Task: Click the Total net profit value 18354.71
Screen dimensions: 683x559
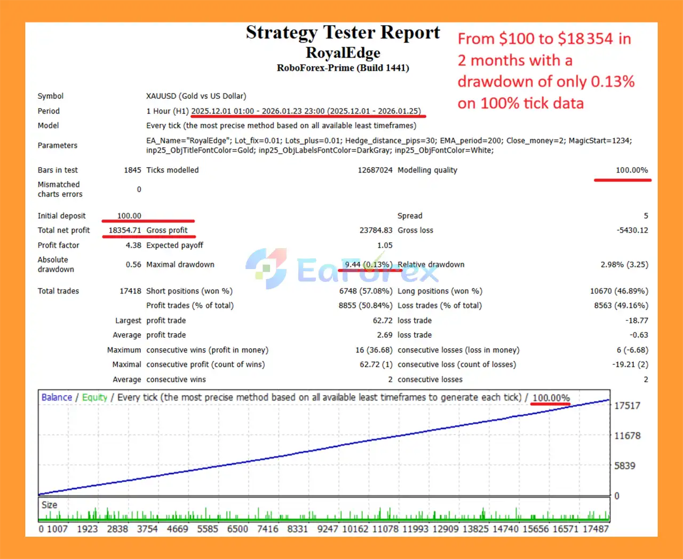Action: tap(125, 230)
